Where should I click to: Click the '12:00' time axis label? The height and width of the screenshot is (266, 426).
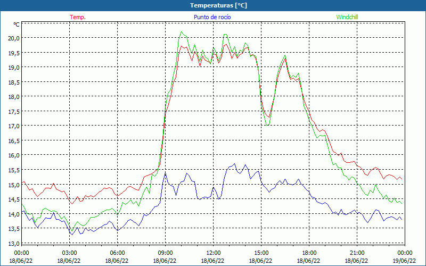click(x=214, y=253)
